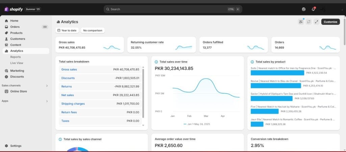Image resolution: width=346 pixels, height=152 pixels.
Task: Click the confetti icon with blue dot
Action: [x=301, y=22]
